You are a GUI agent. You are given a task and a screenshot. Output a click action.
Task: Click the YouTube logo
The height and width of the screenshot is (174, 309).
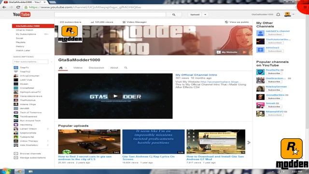click(21, 14)
